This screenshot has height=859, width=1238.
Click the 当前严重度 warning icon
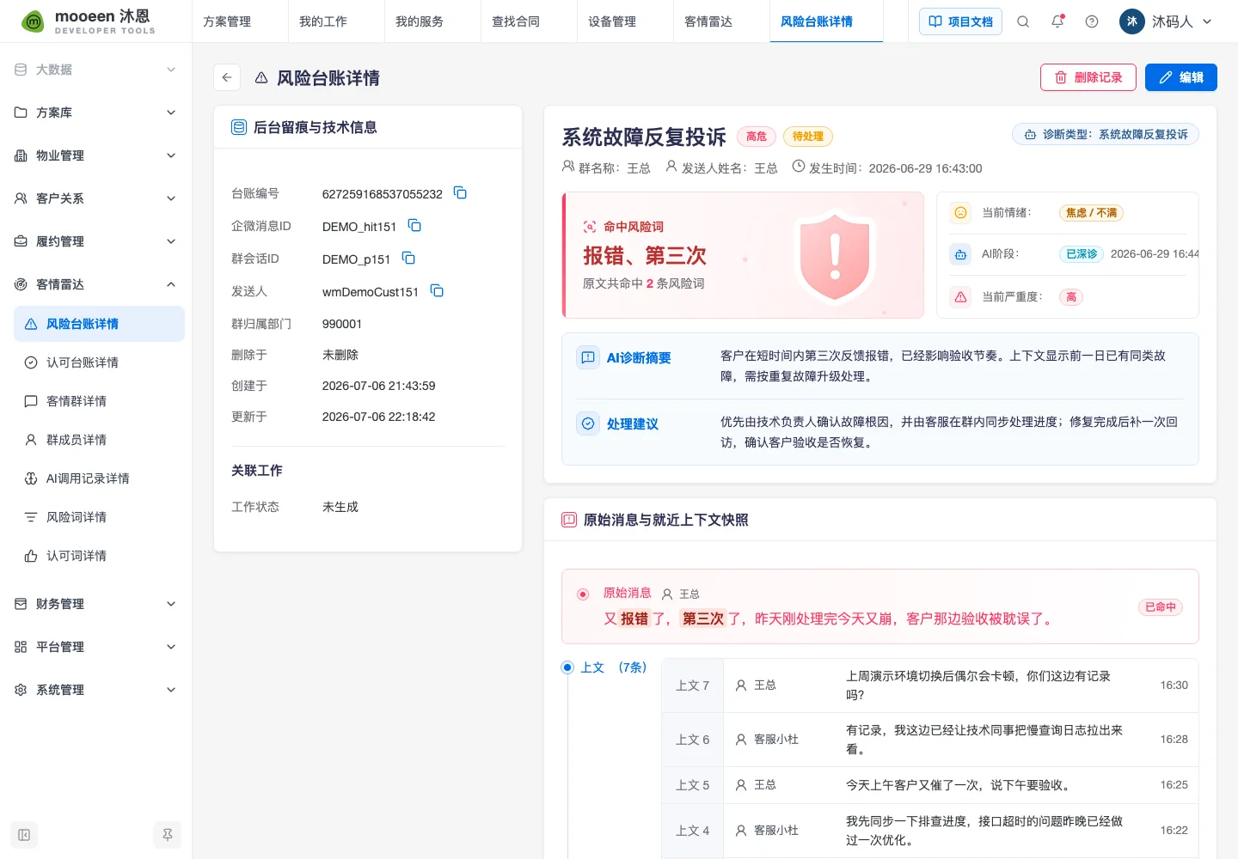pyautogui.click(x=961, y=297)
